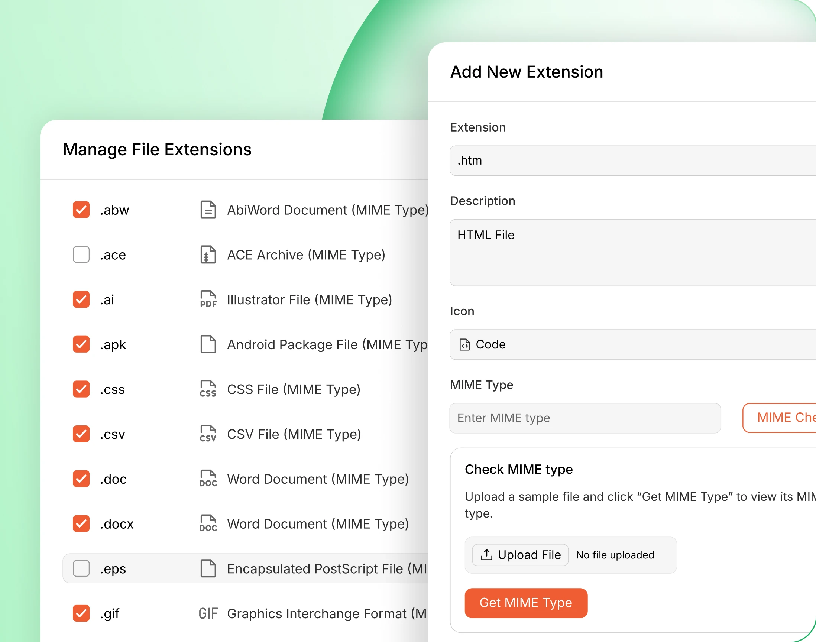Viewport: 816px width, 642px height.
Task: Click the Android Package File icon
Action: pos(208,344)
